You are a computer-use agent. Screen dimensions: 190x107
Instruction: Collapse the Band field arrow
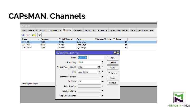point(102,72)
